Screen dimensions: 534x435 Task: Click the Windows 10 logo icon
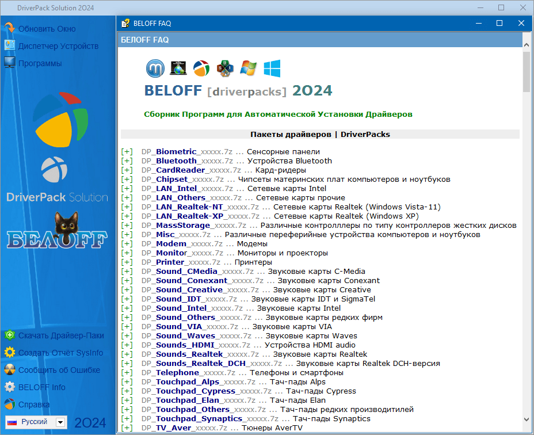pyautogui.click(x=272, y=68)
